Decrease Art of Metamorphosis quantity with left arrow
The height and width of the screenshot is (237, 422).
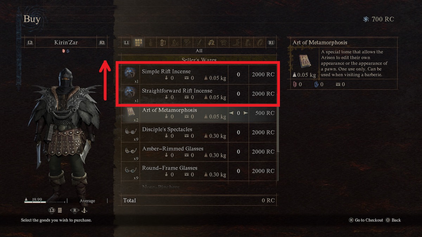[x=231, y=113]
